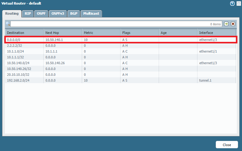Select destination 10.50.140.26/32
Image resolution: width=242 pixels, height=151 pixels.
tap(19, 69)
